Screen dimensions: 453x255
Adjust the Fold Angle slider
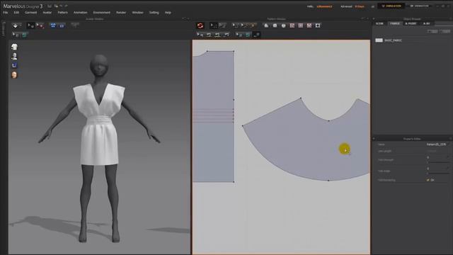pos(437,173)
